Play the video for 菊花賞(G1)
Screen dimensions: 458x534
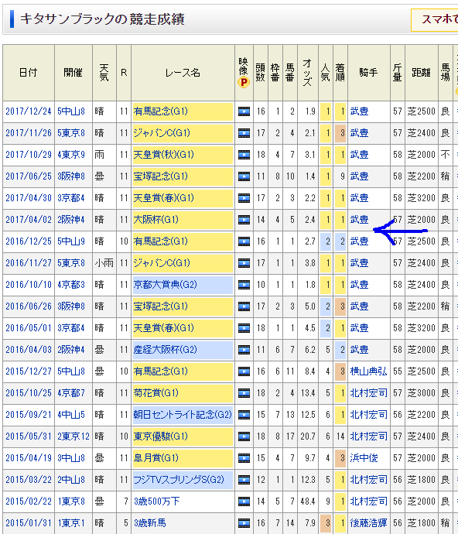coord(244,393)
